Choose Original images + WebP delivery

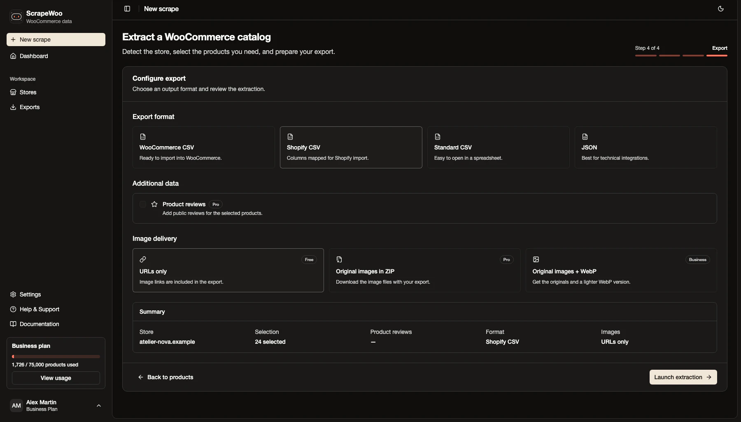click(621, 270)
